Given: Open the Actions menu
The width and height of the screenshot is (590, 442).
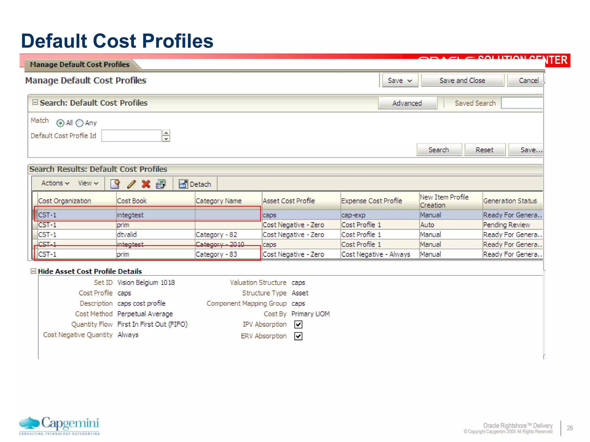Looking at the screenshot, I should click(55, 183).
